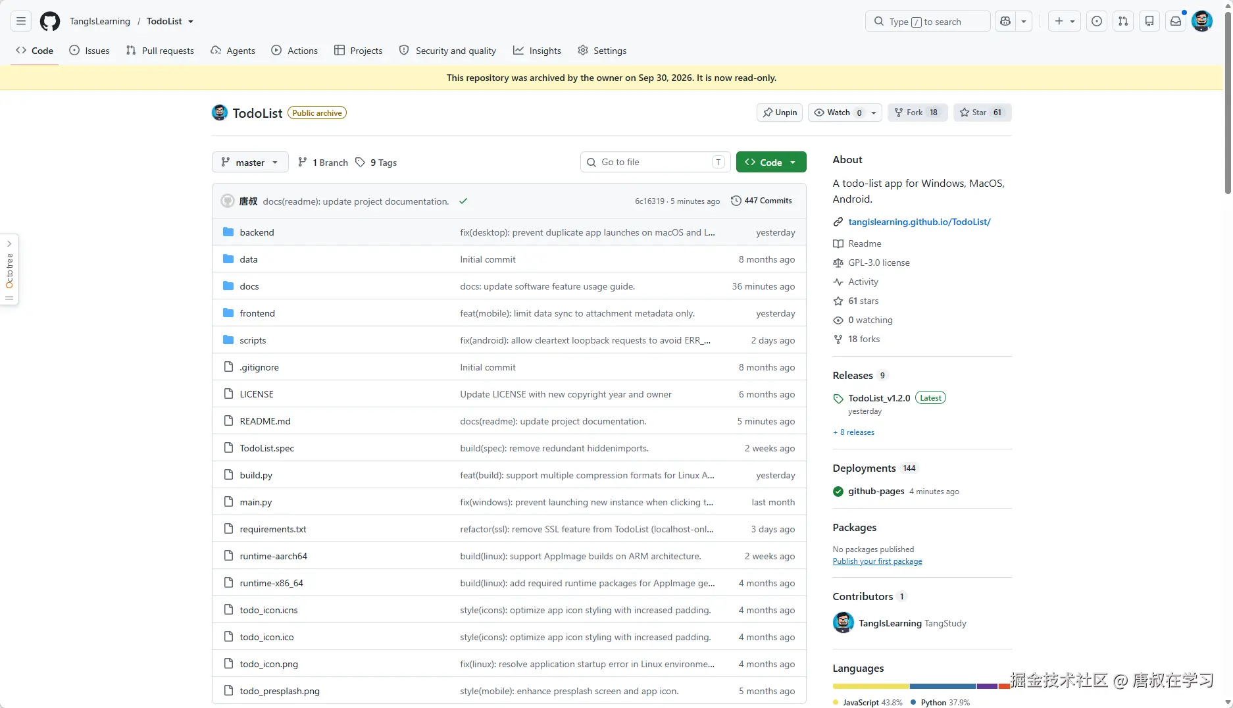Click the JavaScript segment of language bar
The image size is (1233, 708).
point(871,686)
